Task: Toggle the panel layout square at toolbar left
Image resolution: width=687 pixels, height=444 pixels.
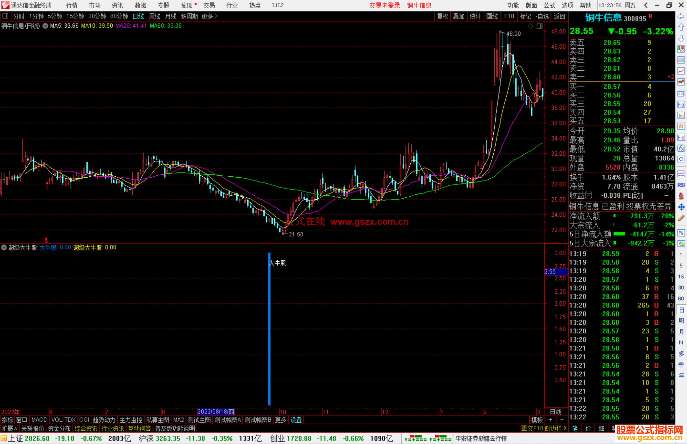Action: [x=5, y=16]
